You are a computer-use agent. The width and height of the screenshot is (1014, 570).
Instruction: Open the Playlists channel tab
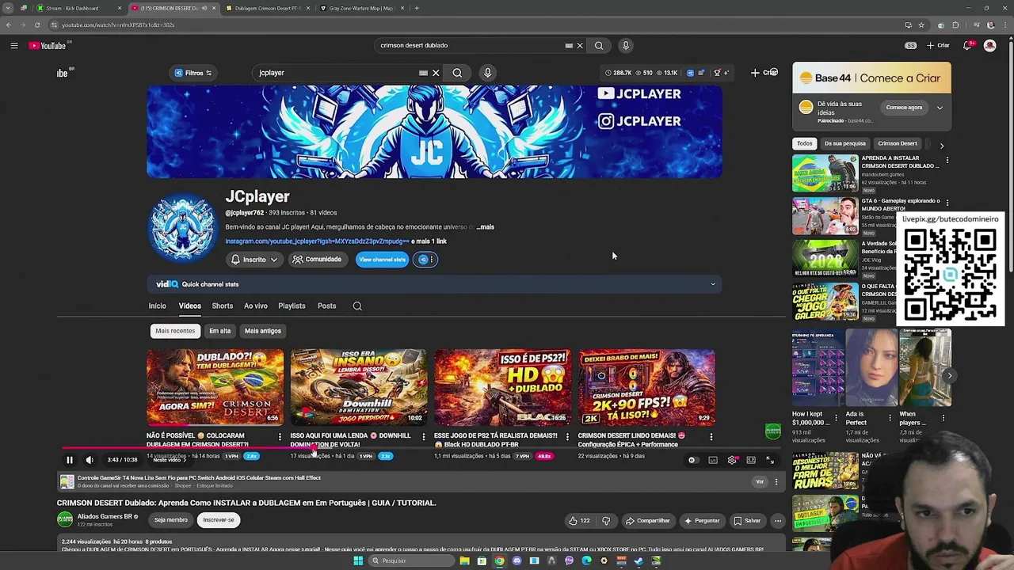(292, 306)
